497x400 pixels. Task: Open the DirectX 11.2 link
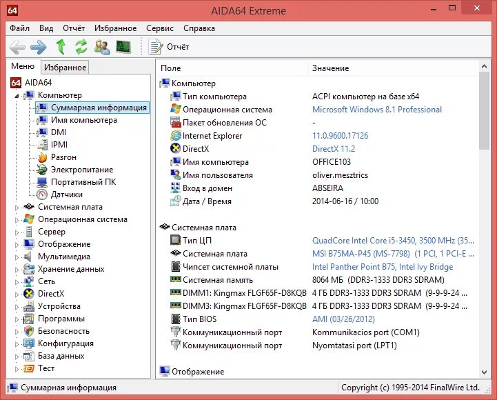pos(334,149)
